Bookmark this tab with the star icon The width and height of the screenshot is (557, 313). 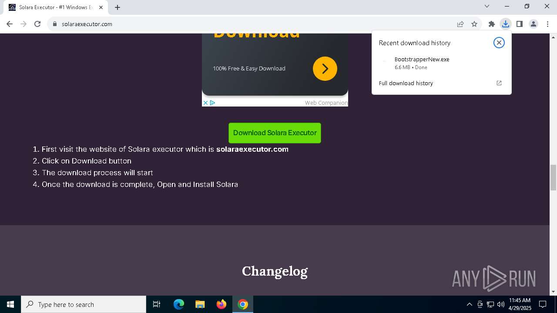[474, 24]
